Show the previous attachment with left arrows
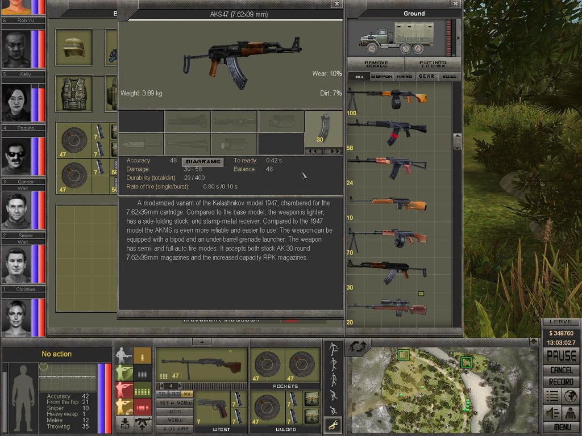Viewport: 582px width, 436px height. click(313, 151)
